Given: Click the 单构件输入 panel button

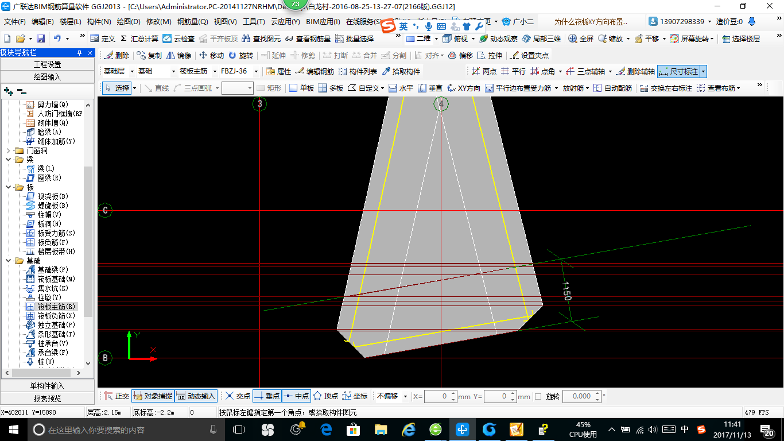Looking at the screenshot, I should tap(47, 386).
